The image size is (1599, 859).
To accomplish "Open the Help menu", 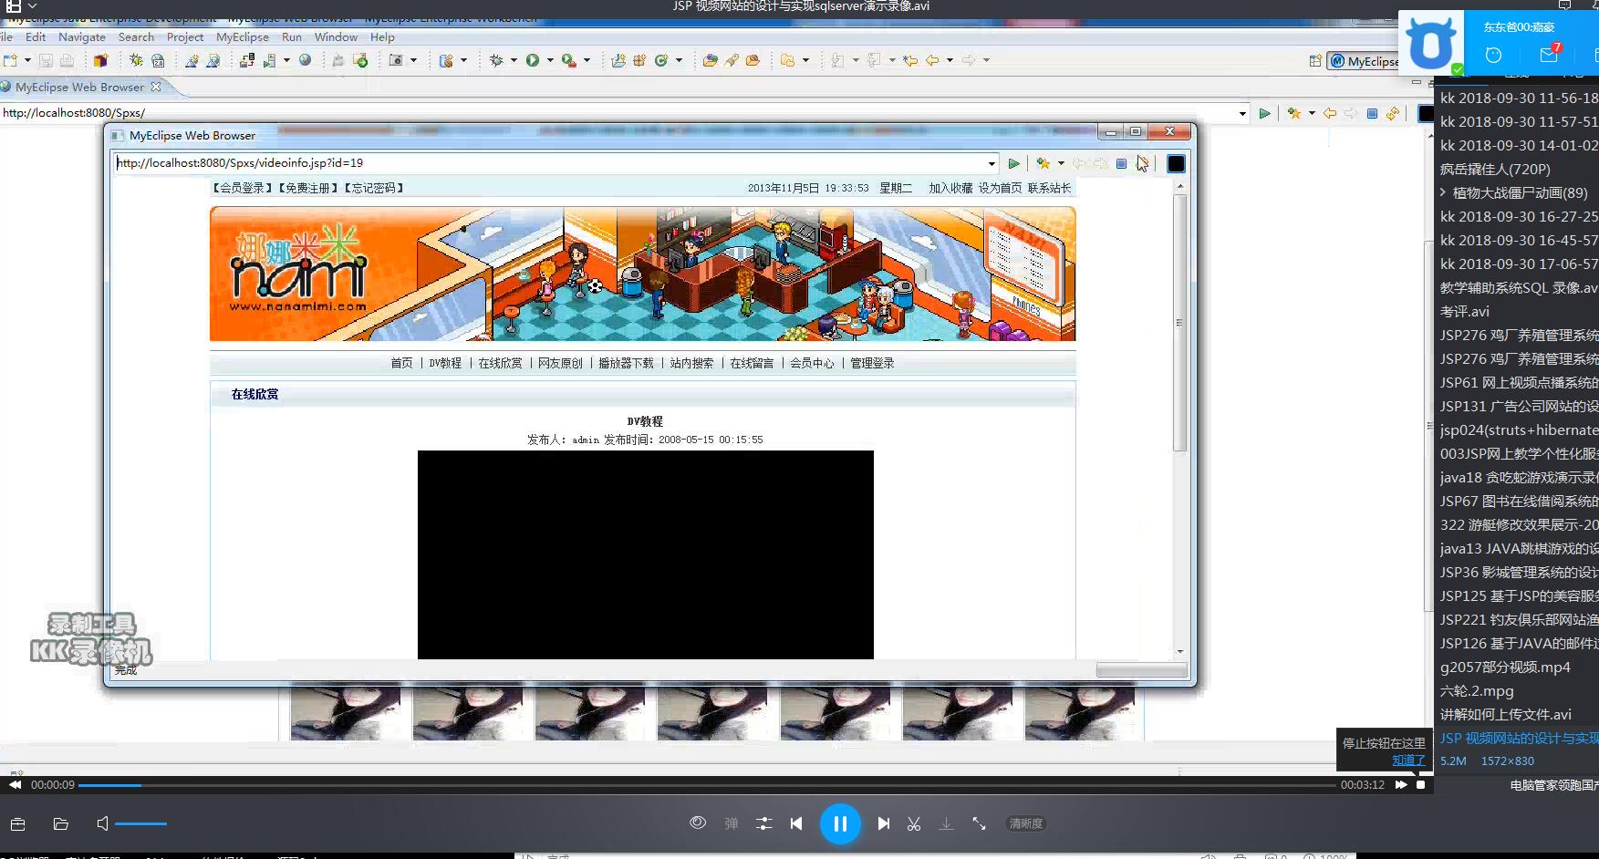I will tap(382, 37).
